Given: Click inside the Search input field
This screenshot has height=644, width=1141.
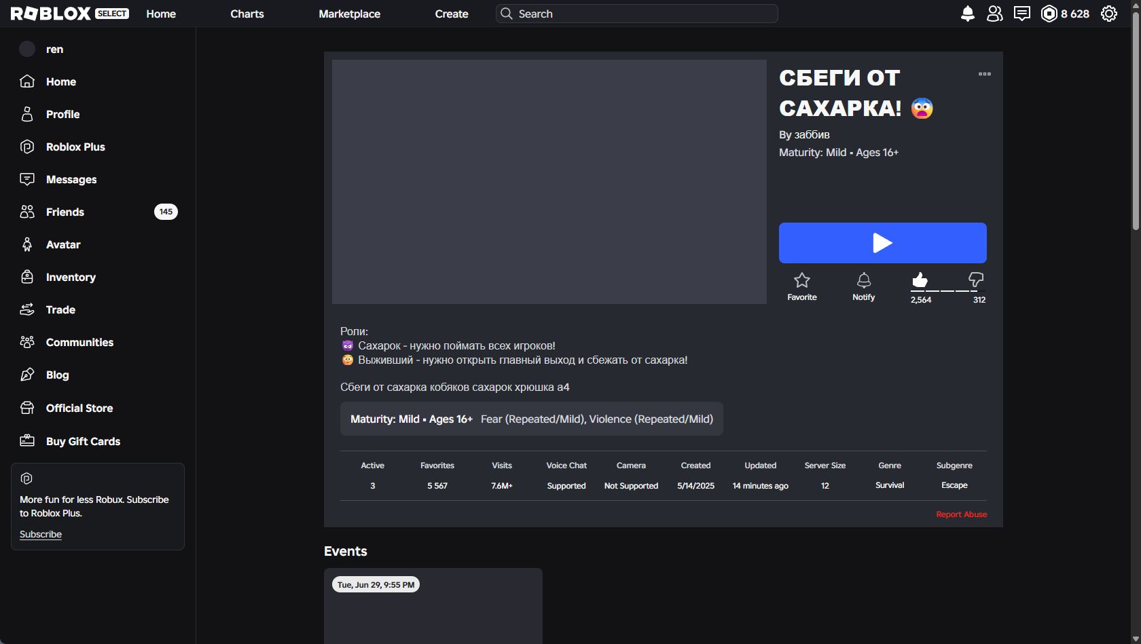Looking at the screenshot, I should coord(637,14).
